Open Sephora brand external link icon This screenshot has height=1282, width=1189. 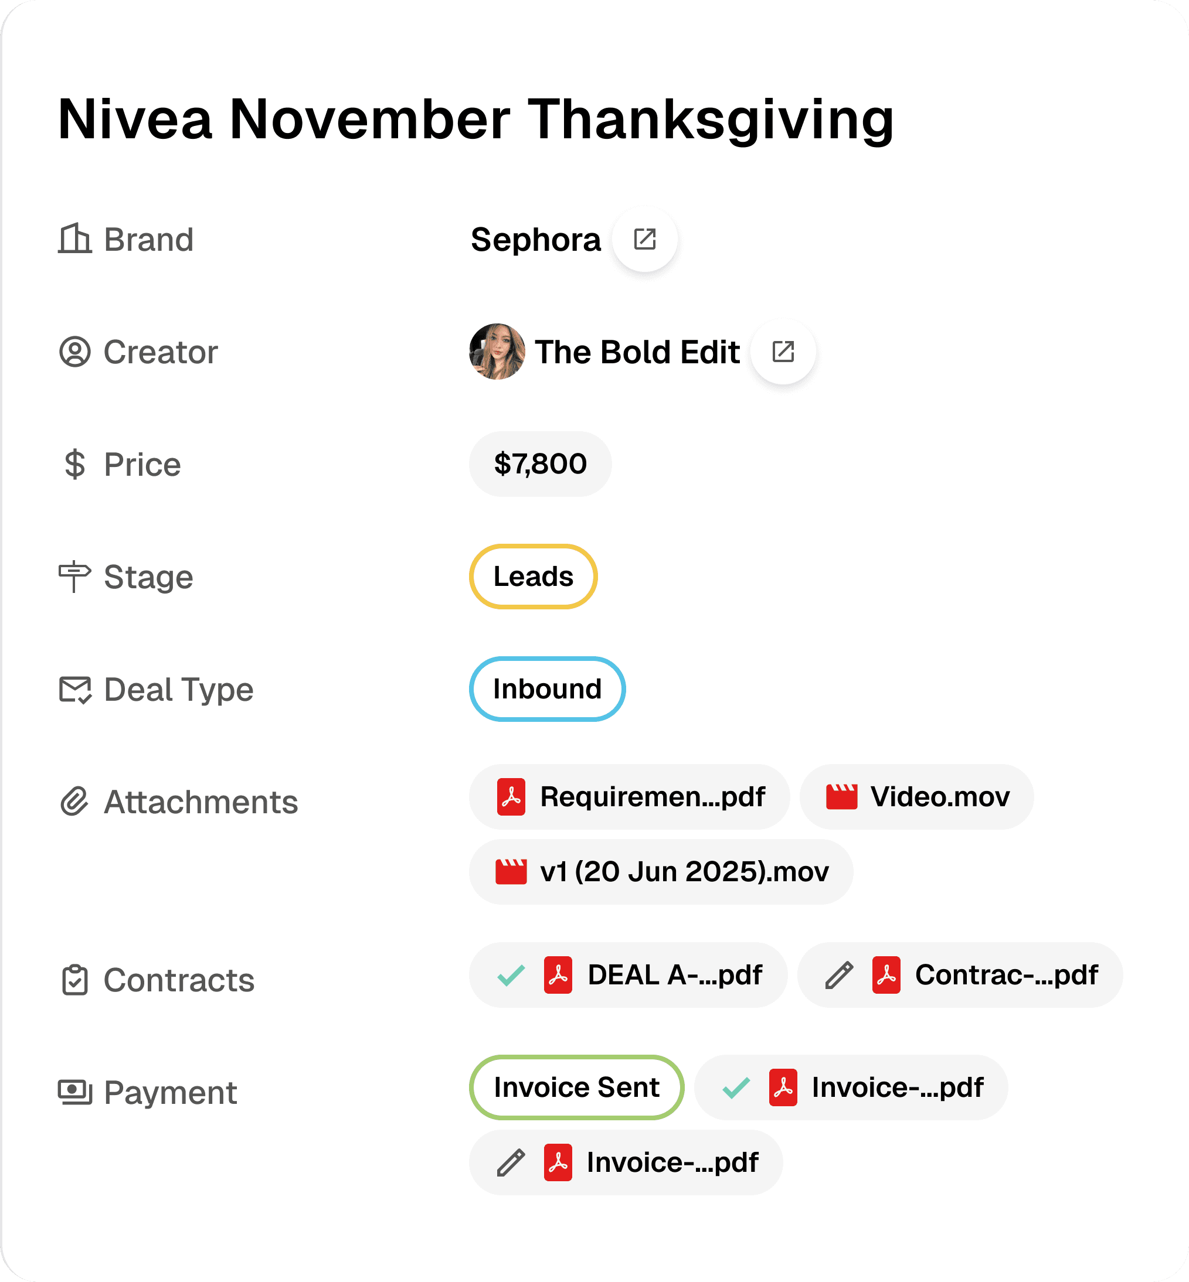(644, 239)
